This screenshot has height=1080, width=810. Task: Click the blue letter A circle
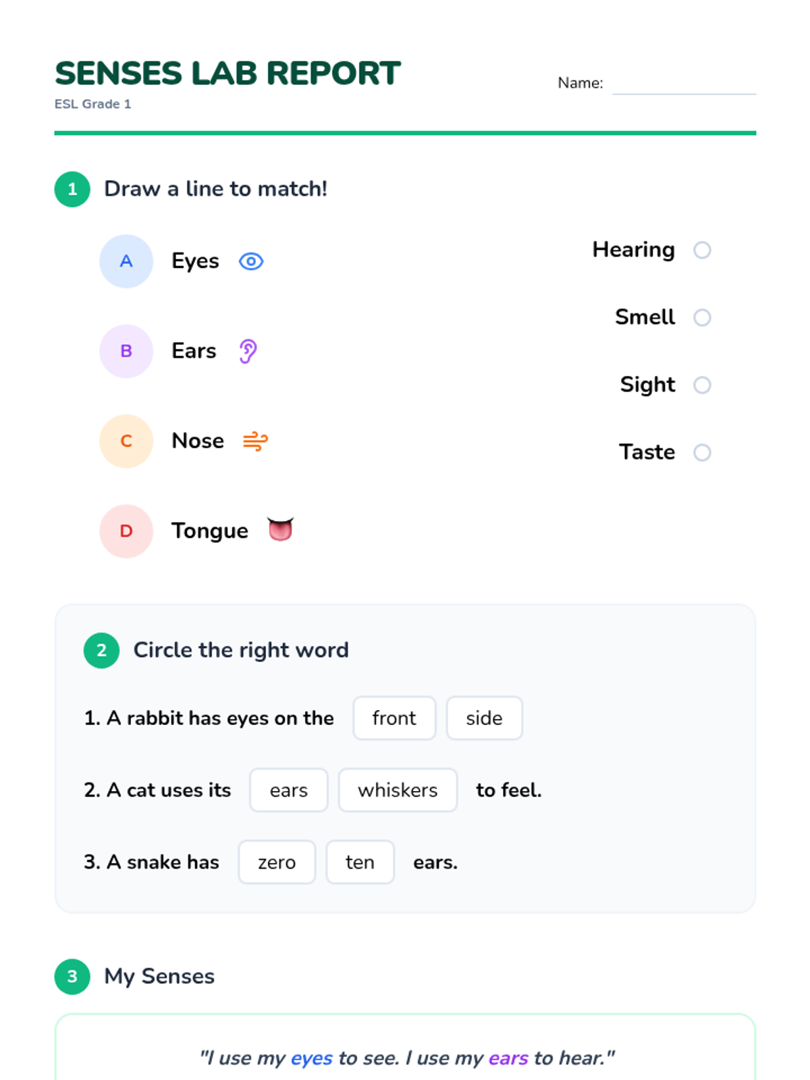coord(126,261)
